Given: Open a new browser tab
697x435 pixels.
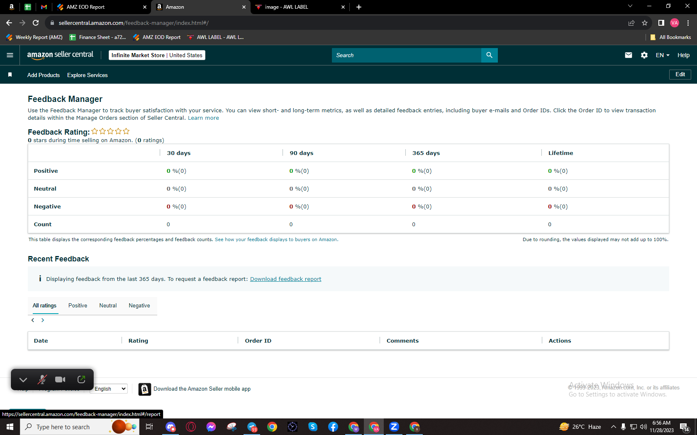Looking at the screenshot, I should point(359,7).
